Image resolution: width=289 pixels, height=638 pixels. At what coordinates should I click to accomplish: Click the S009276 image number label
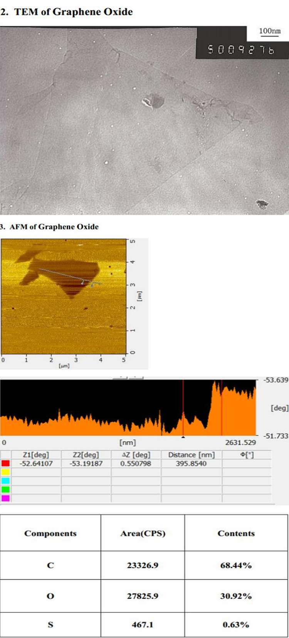click(241, 50)
